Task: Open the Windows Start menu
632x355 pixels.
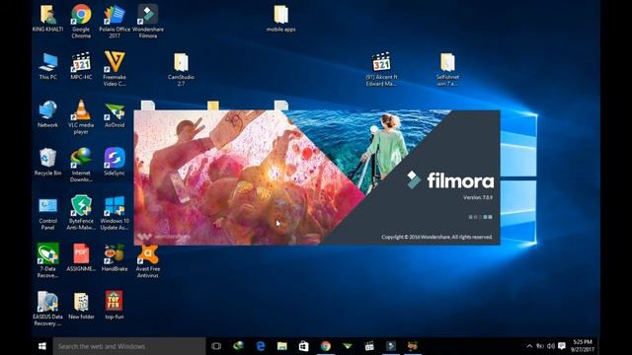Action: [41, 346]
